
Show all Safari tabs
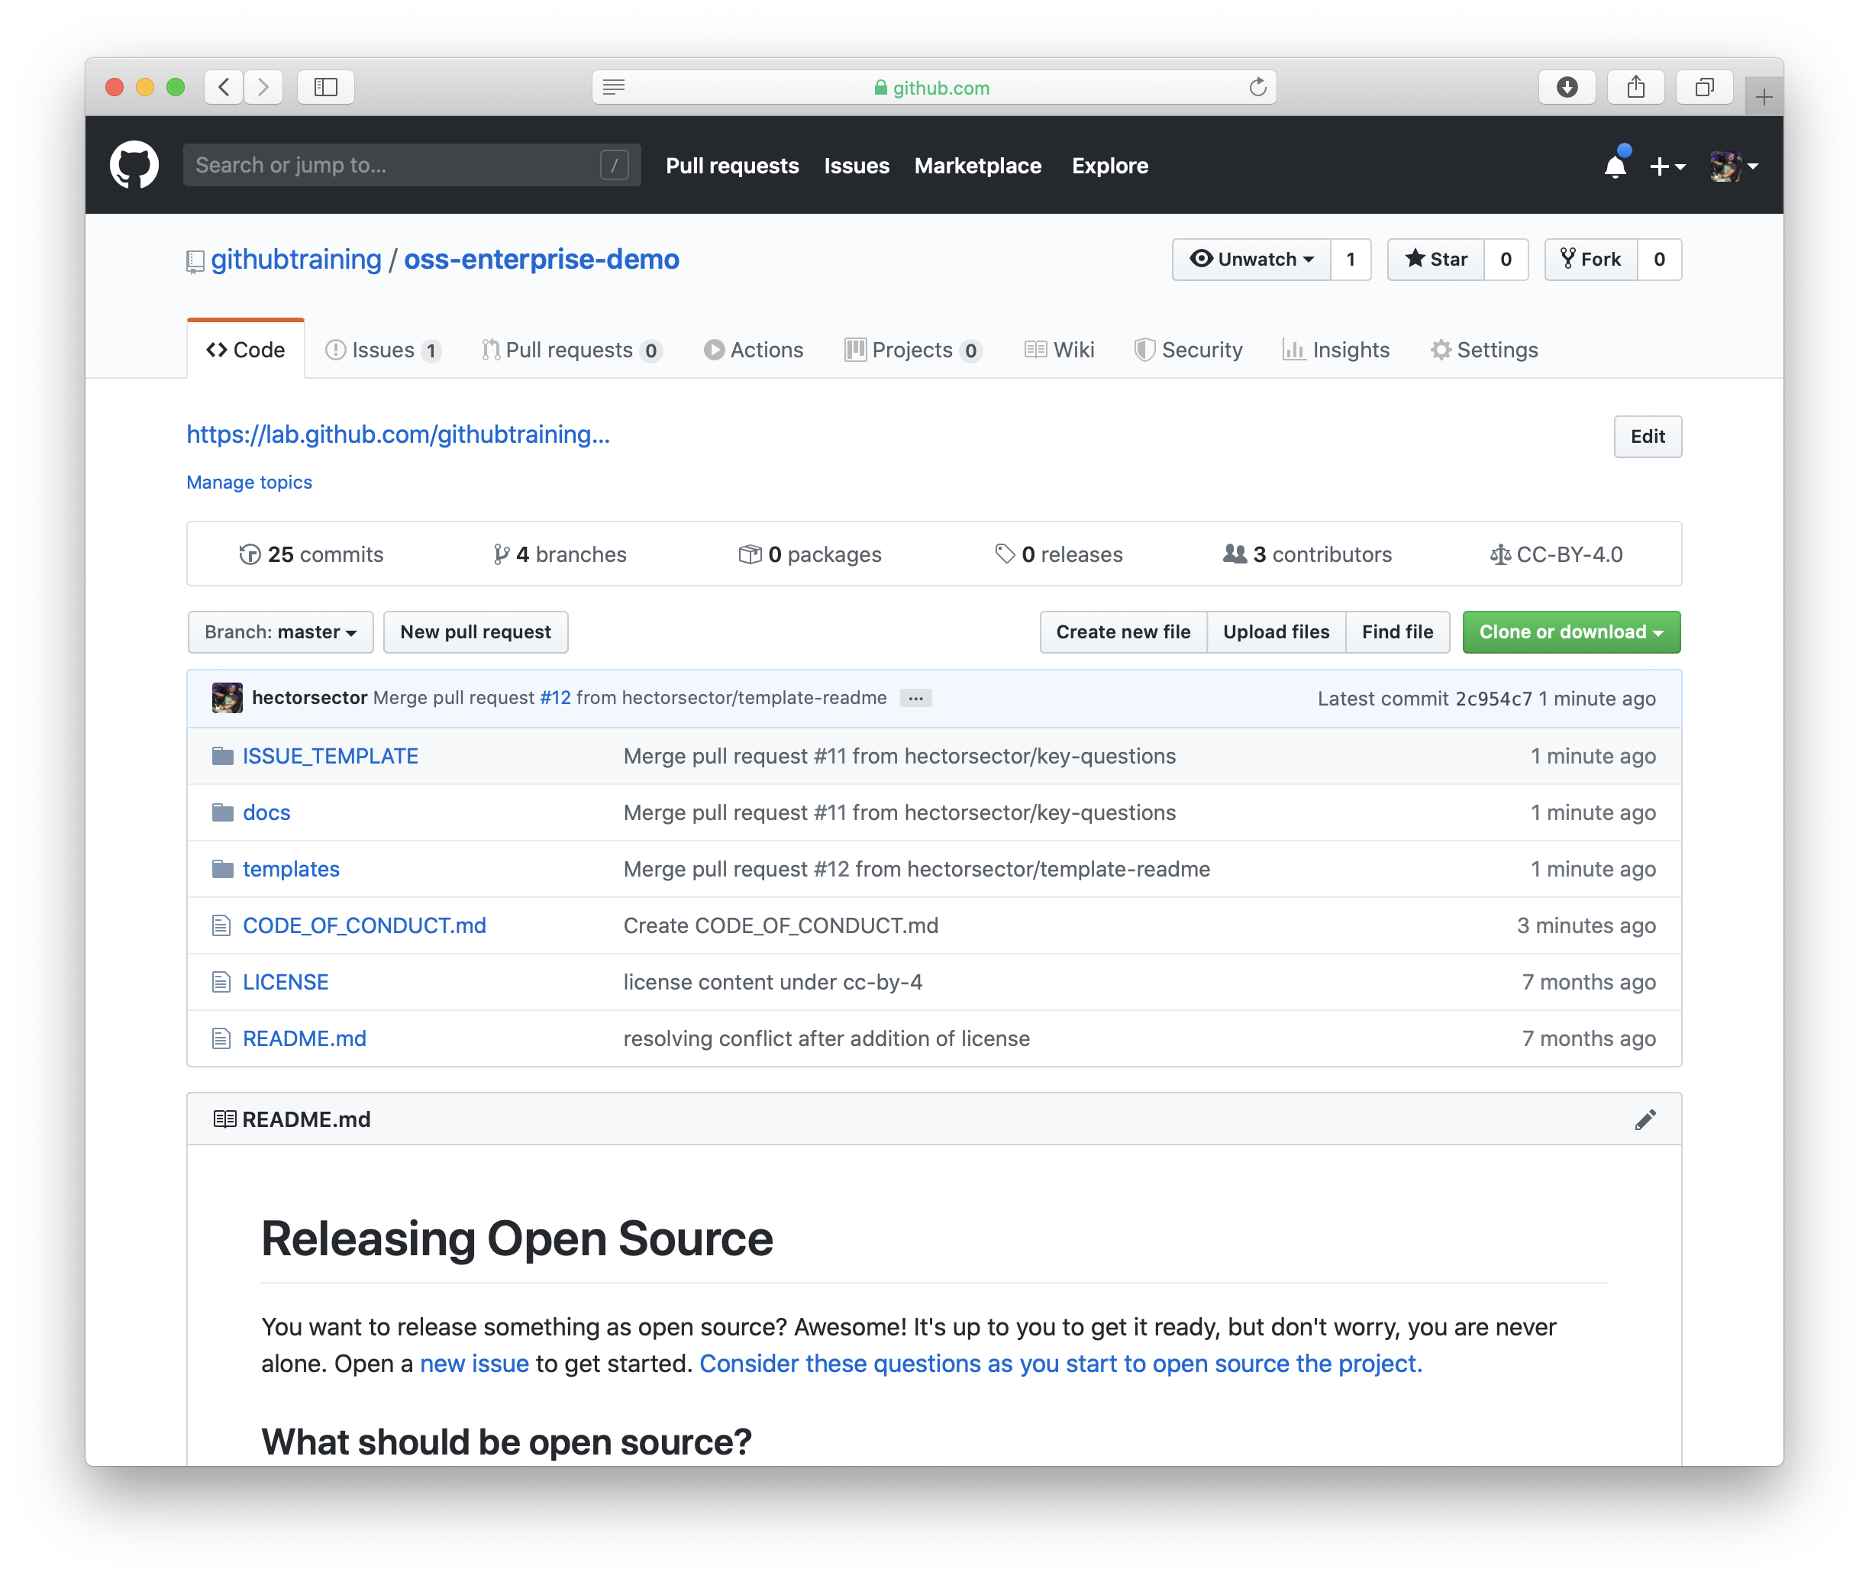coord(1704,87)
